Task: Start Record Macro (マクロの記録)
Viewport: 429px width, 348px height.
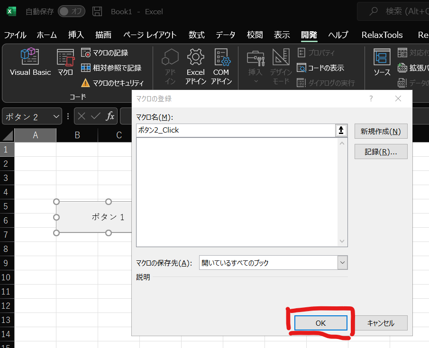Action: [105, 53]
